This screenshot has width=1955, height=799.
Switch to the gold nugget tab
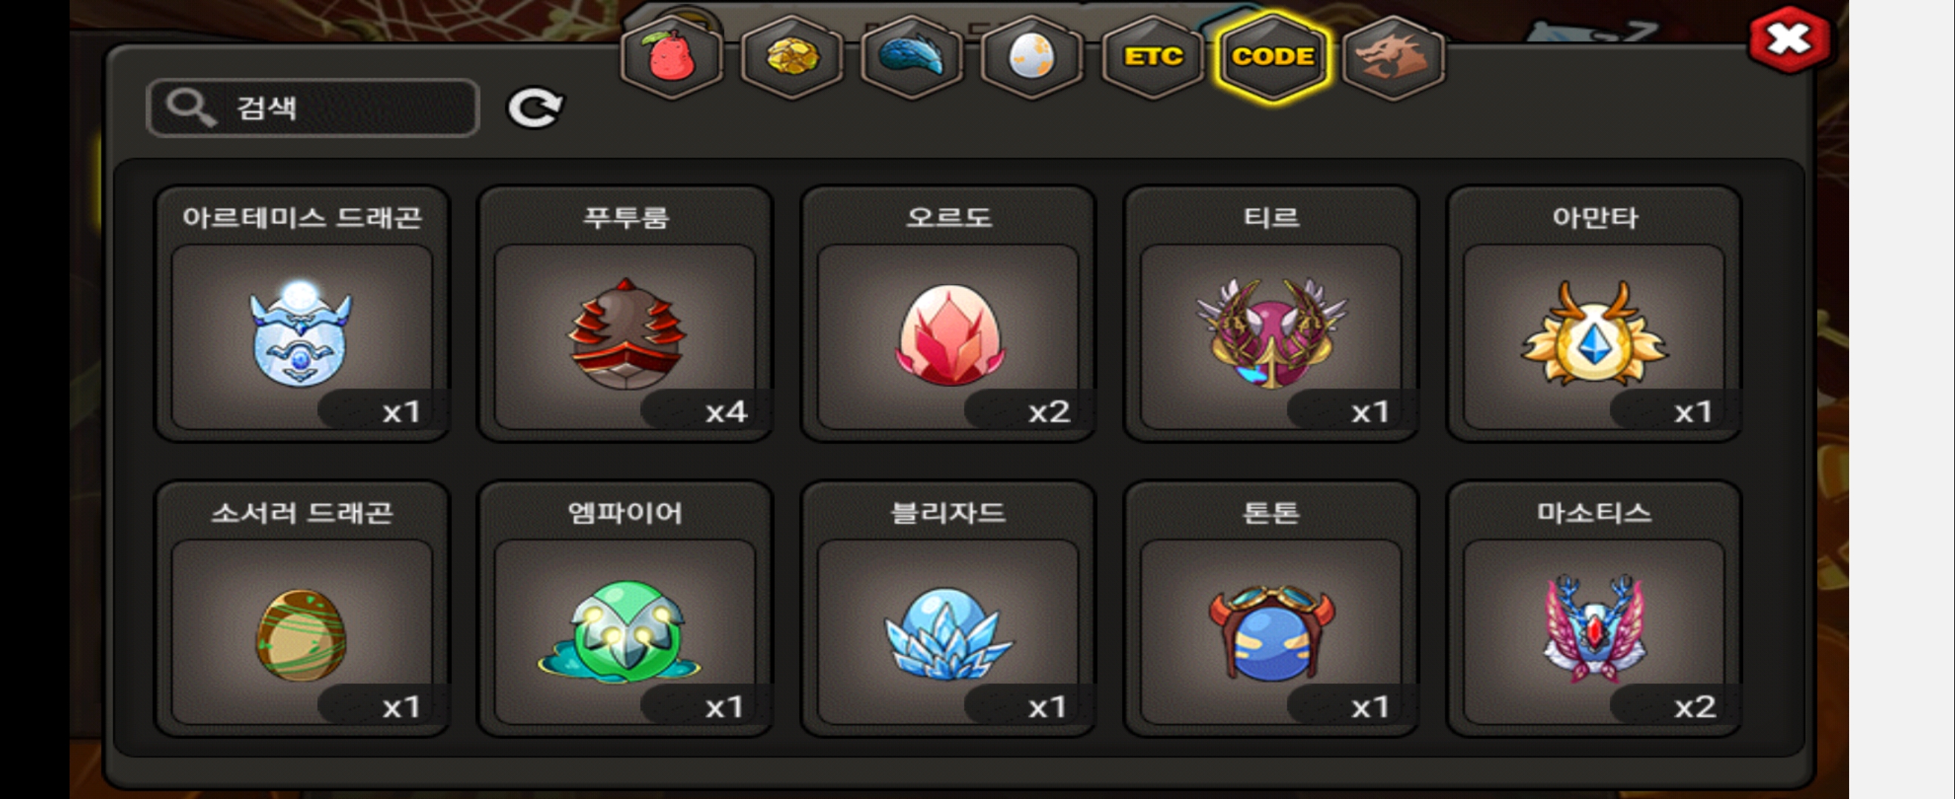pyautogui.click(x=792, y=57)
